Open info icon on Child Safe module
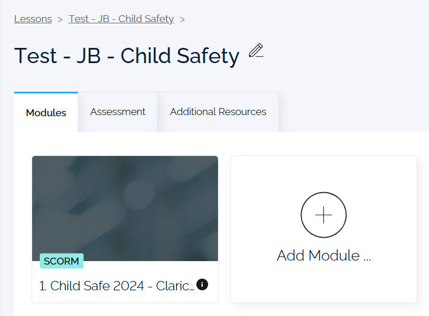 pyautogui.click(x=202, y=284)
